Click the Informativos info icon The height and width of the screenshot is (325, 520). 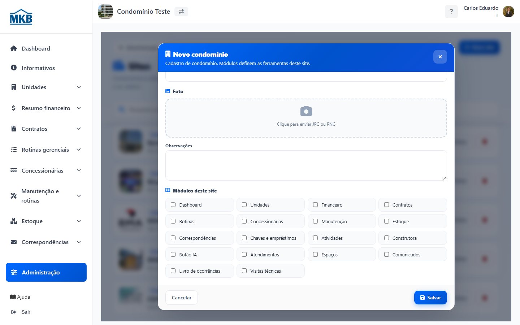coord(14,68)
